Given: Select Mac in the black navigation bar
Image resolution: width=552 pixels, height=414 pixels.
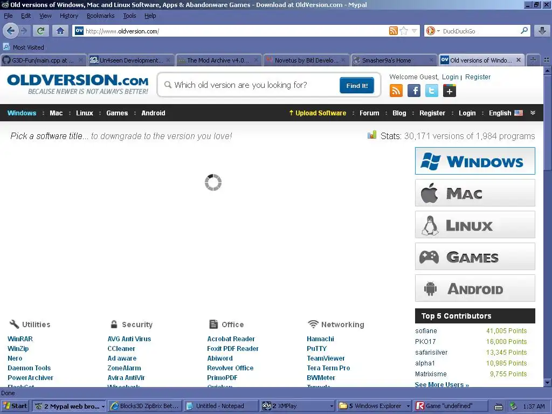Looking at the screenshot, I should pos(56,113).
